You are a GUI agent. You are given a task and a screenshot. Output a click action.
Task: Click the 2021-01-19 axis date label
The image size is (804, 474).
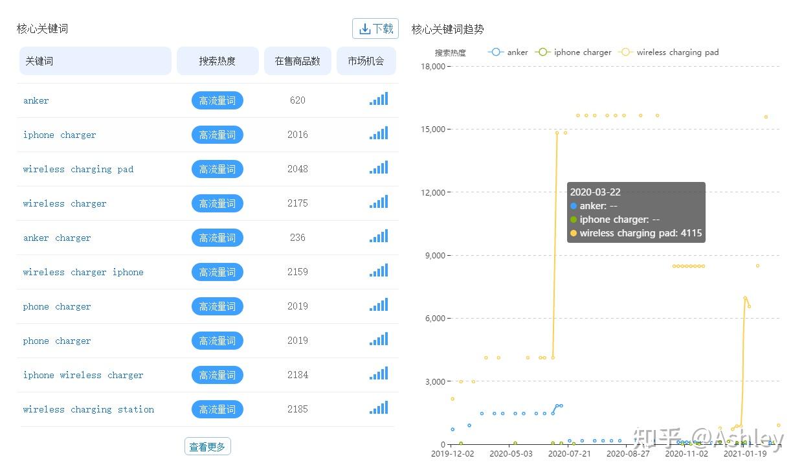[x=745, y=454]
